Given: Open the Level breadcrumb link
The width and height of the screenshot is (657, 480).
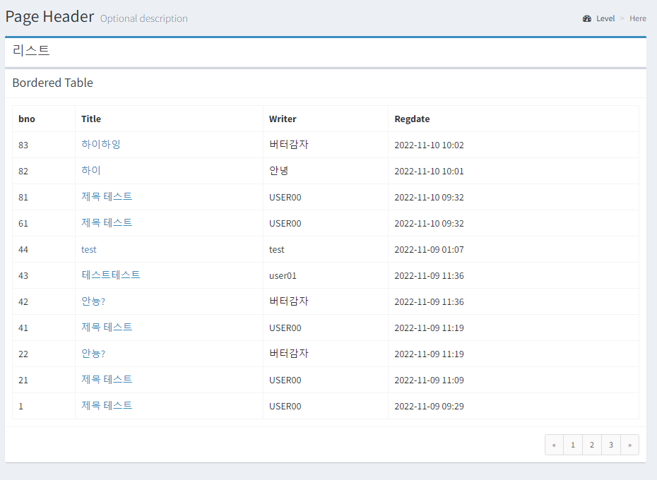Looking at the screenshot, I should (605, 18).
